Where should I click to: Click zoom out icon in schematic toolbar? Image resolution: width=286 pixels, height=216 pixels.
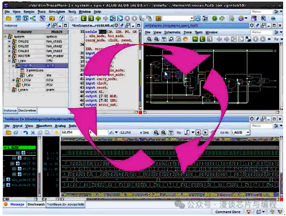149,39
